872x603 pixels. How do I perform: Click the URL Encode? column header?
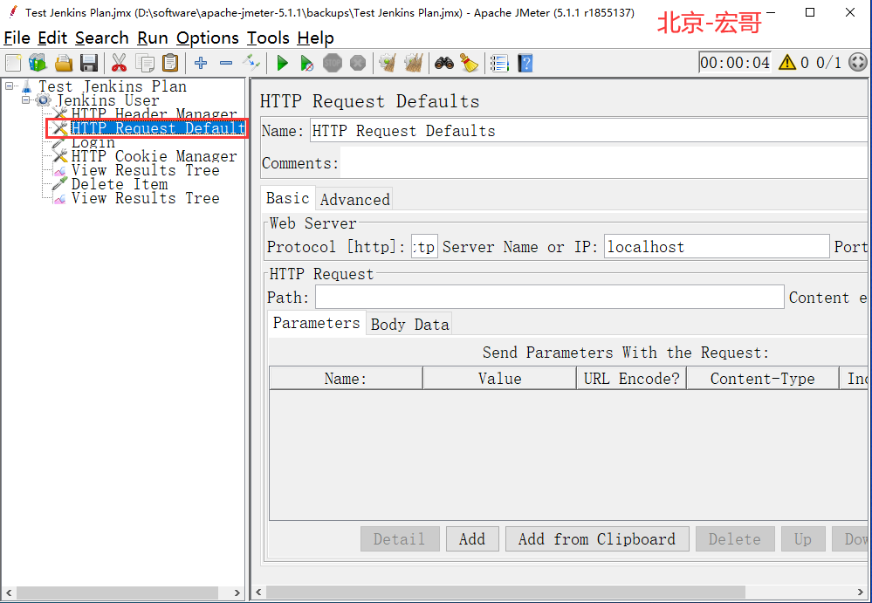(631, 379)
